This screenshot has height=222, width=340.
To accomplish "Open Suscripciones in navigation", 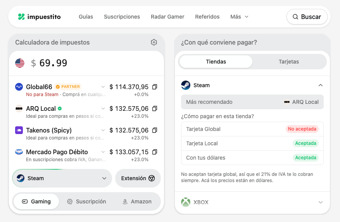I will coord(122,17).
